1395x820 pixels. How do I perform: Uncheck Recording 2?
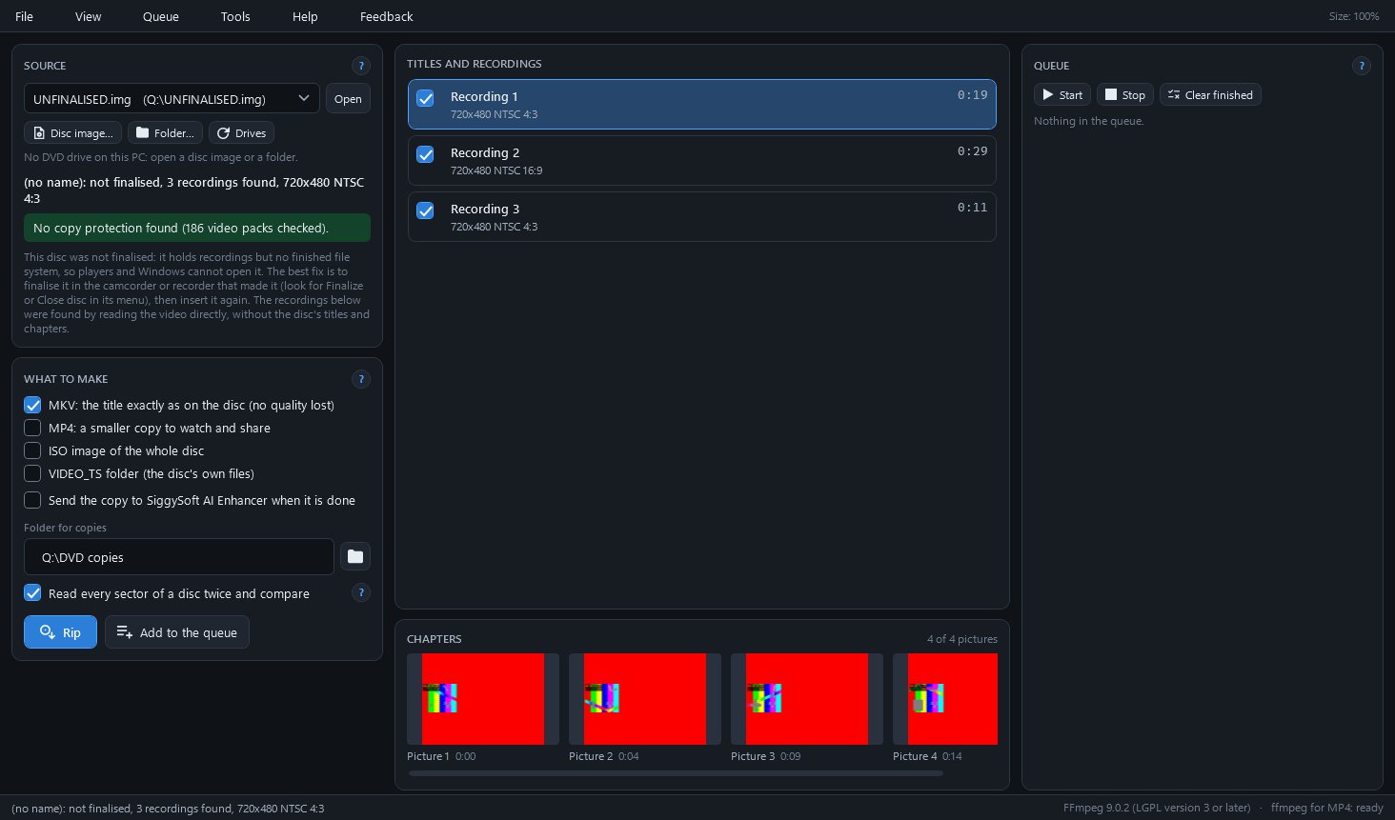coord(426,154)
